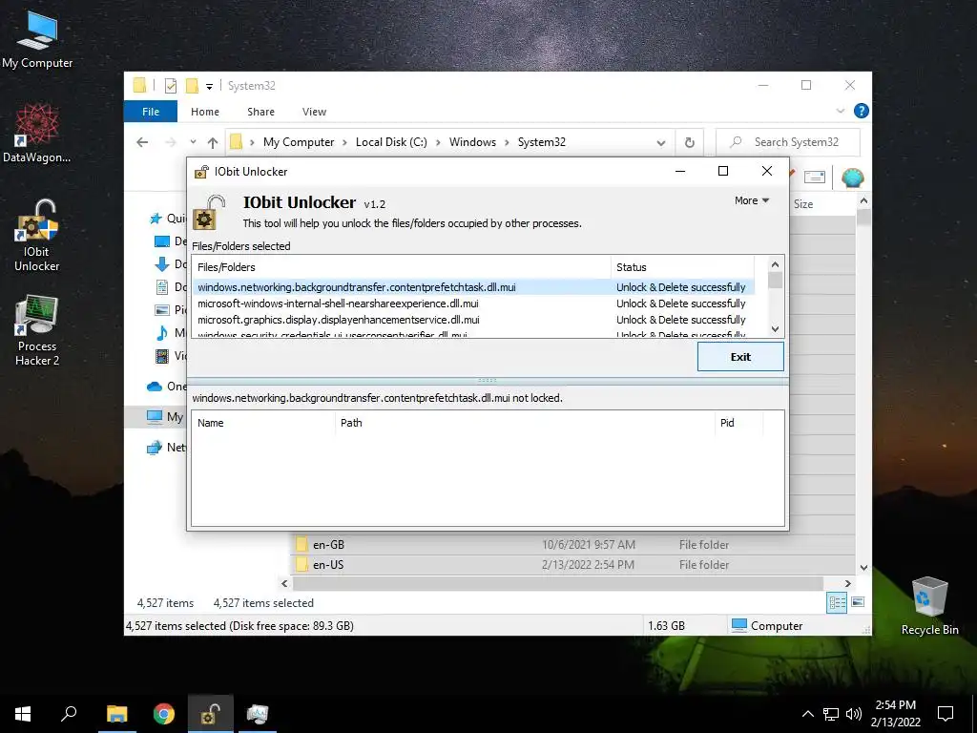Open Process Hacker 2 desktop shortcut
Screen dimensions: 977x733
[37, 330]
